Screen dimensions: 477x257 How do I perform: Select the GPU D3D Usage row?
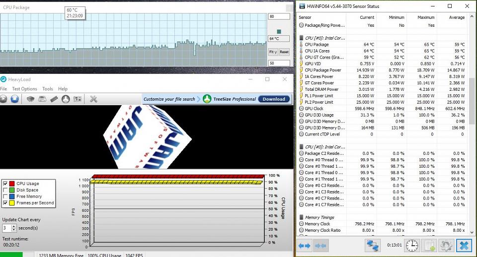[383, 115]
